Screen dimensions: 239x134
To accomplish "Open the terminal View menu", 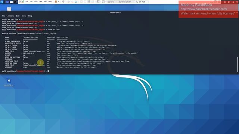I will 24,16.
